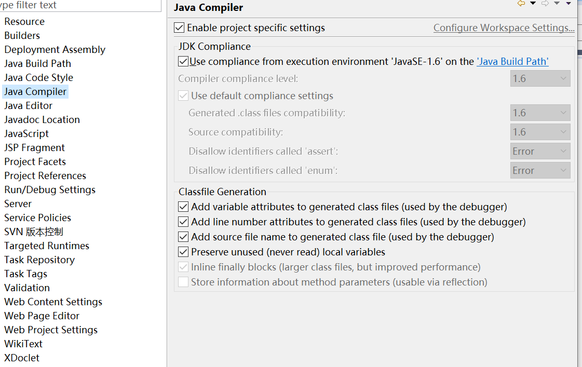Disable Add line number attributes option
The height and width of the screenshot is (367, 582).
point(183,221)
